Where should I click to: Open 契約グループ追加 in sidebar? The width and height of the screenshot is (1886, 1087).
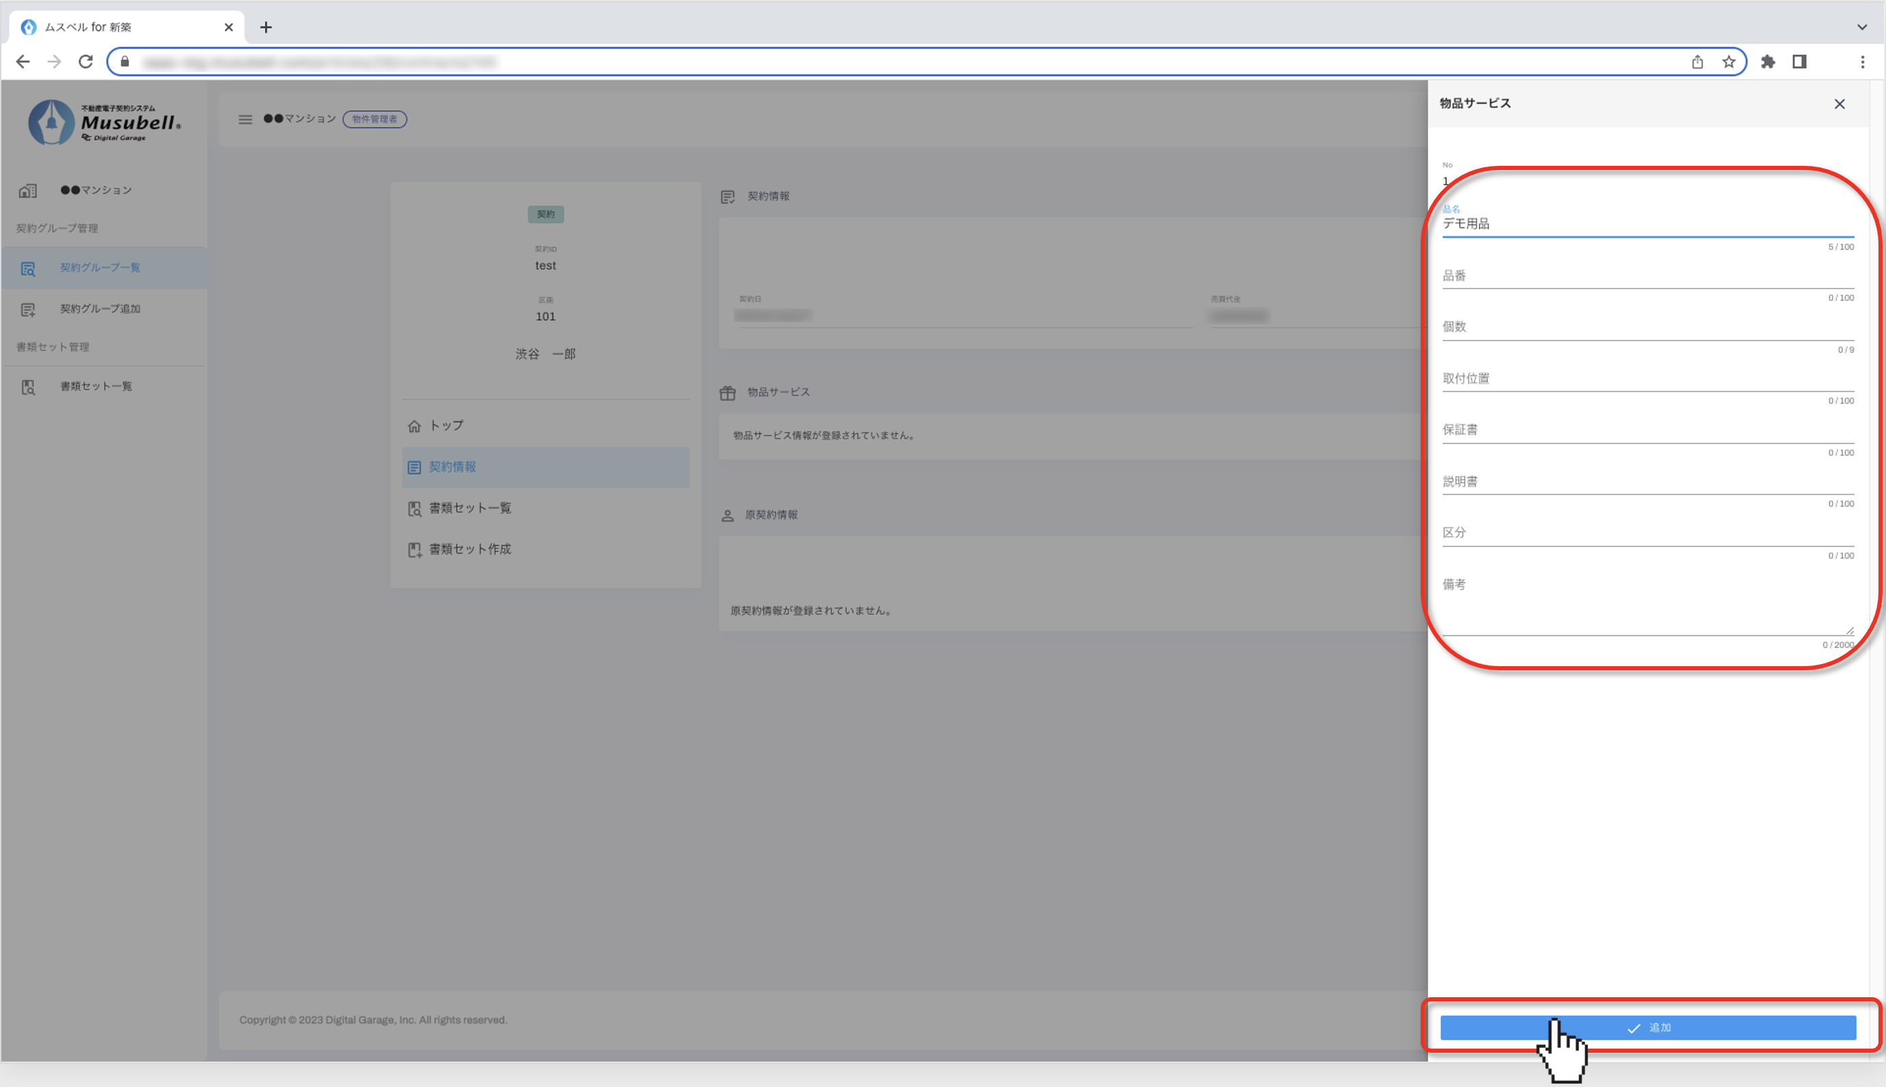pos(100,309)
